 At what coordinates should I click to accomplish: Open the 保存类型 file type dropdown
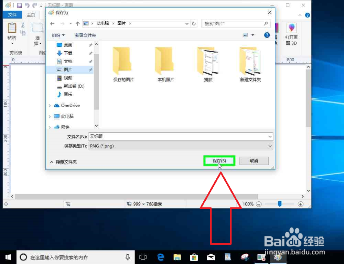pos(270,146)
